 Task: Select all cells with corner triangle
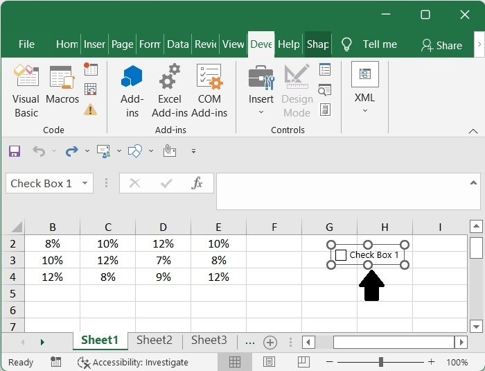(17, 227)
